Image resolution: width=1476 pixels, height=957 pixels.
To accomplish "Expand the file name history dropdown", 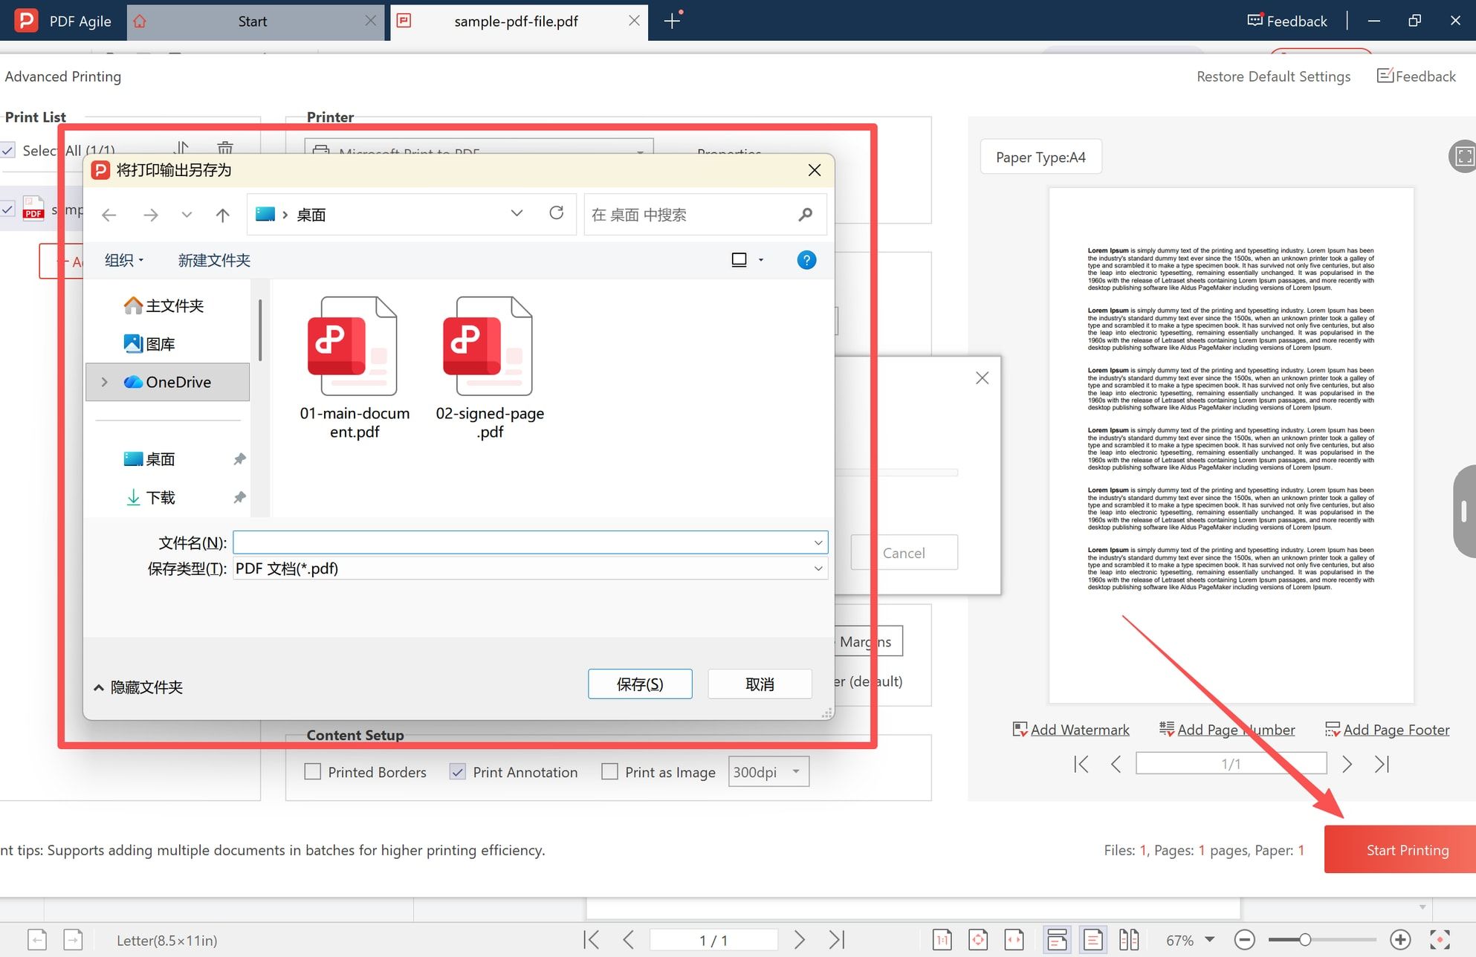I will tap(818, 542).
